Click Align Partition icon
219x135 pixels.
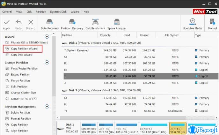7,131
